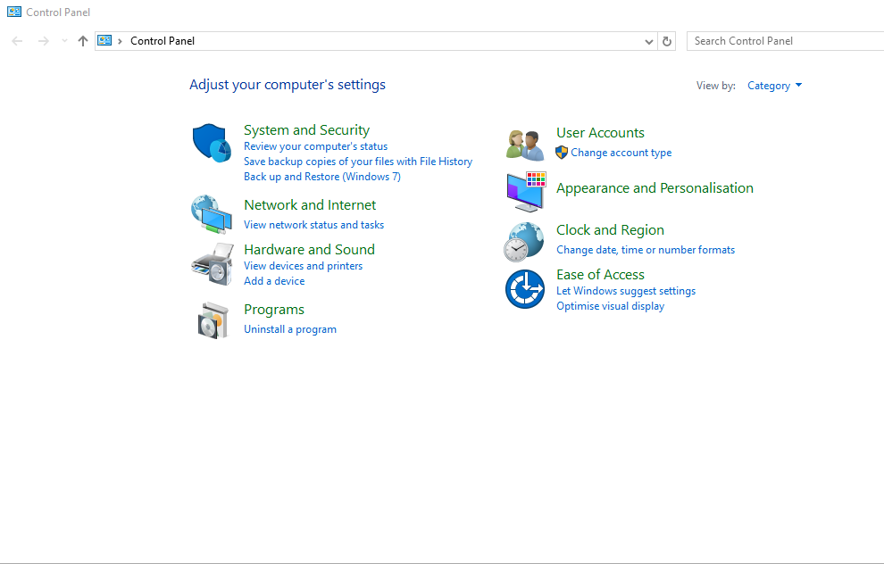Select the Add a device link
The width and height of the screenshot is (884, 564).
point(274,281)
